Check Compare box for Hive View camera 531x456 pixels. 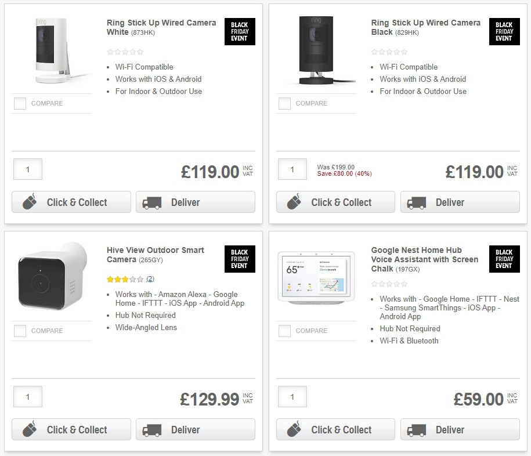click(x=20, y=331)
